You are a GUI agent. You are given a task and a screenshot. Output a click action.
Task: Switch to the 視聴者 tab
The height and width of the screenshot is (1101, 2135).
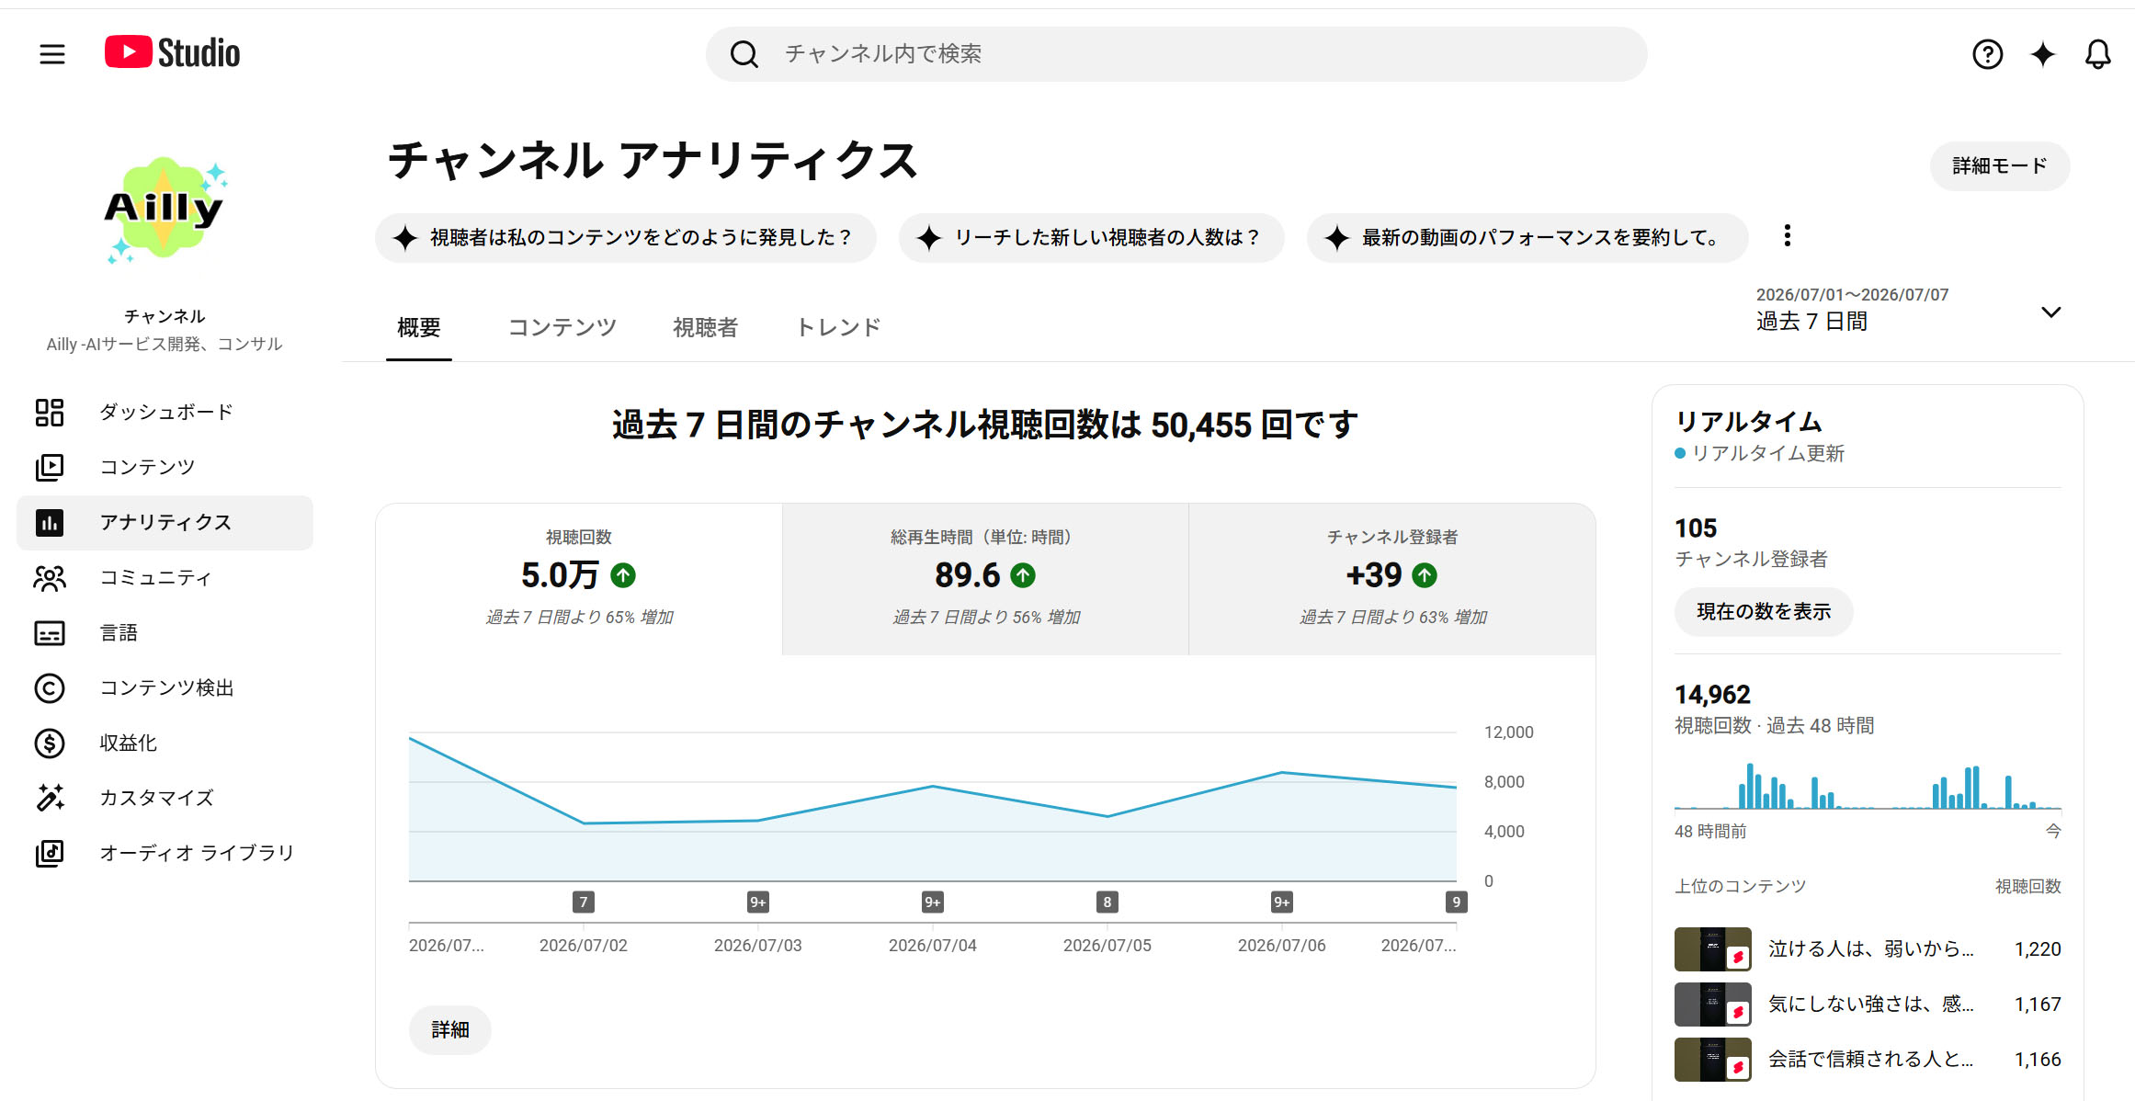706,328
